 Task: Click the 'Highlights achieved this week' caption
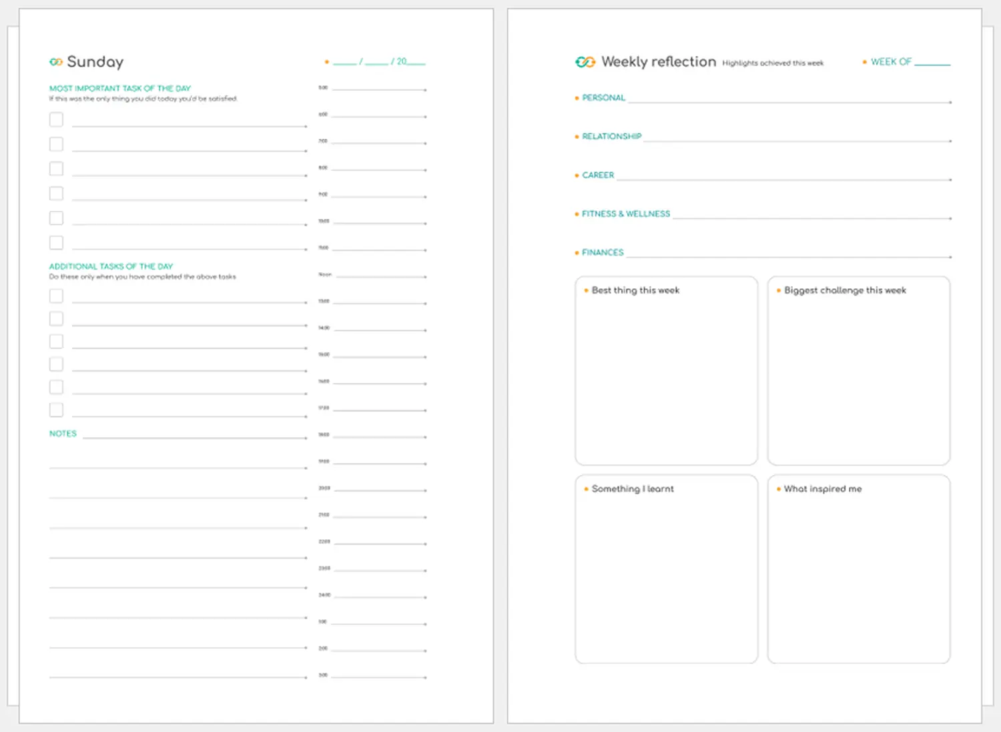(x=773, y=63)
